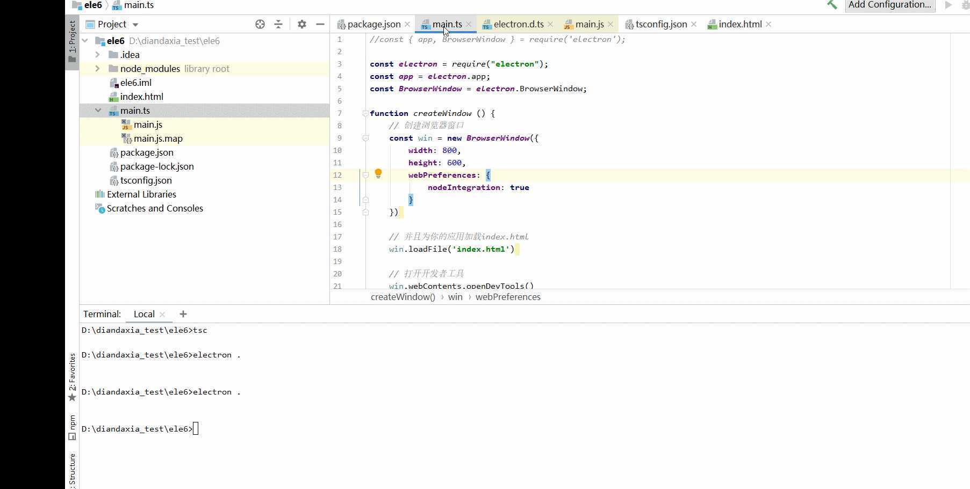Click line number 18 in gutter
Screen dimensions: 970x489
[337, 249]
